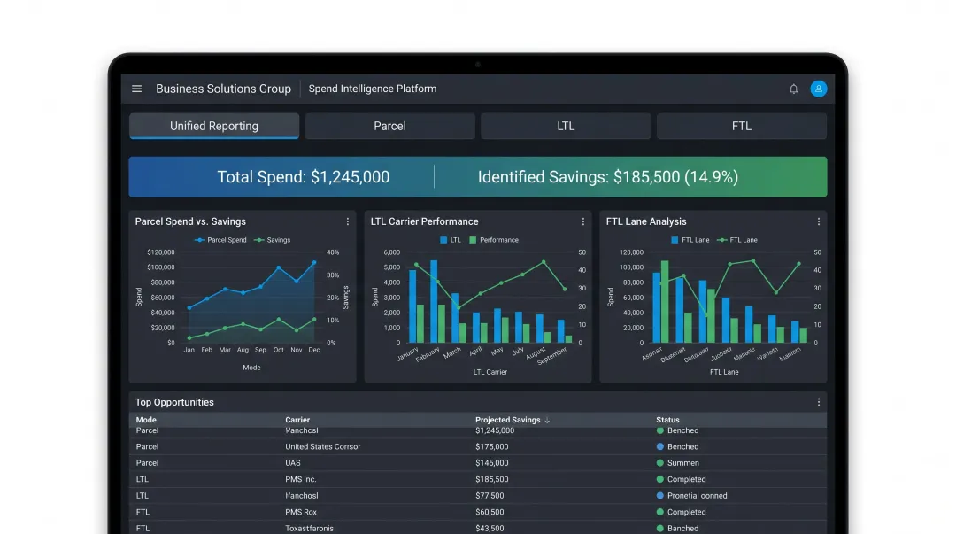Screen dimensions: 956x534
Task: Click the $175,000 savings value
Action: click(491, 446)
